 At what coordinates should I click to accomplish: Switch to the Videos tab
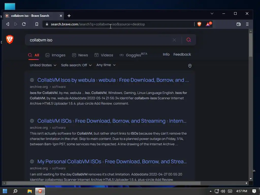pos(104,55)
